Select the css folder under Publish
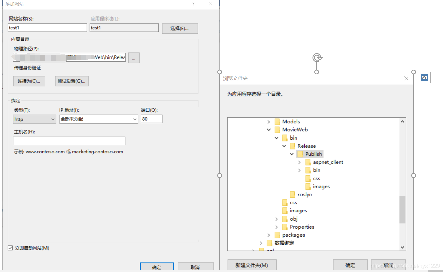 click(x=316, y=178)
